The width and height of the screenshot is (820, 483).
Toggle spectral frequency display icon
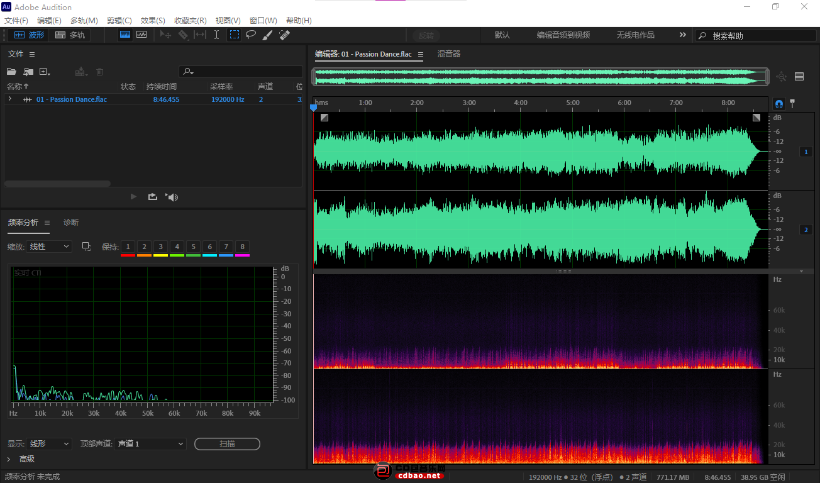(125, 35)
